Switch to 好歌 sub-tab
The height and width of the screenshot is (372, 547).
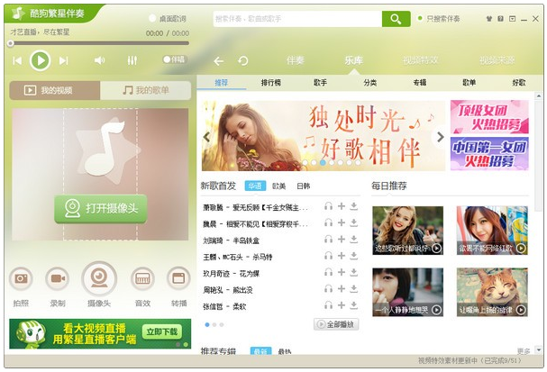[x=519, y=83]
